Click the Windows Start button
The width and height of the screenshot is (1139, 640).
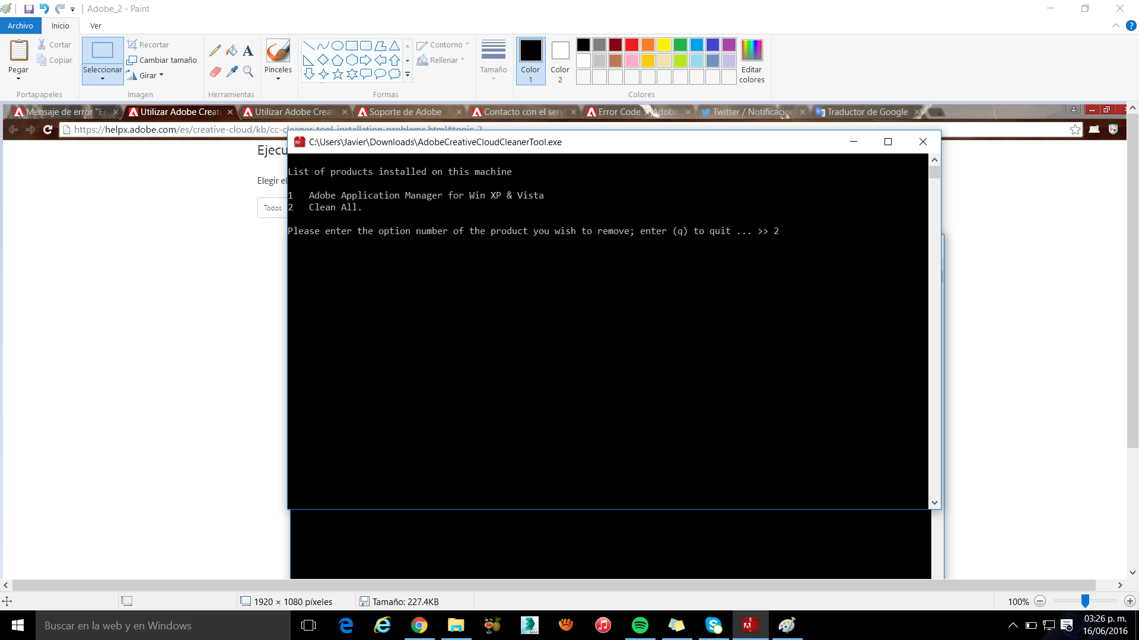(x=18, y=625)
